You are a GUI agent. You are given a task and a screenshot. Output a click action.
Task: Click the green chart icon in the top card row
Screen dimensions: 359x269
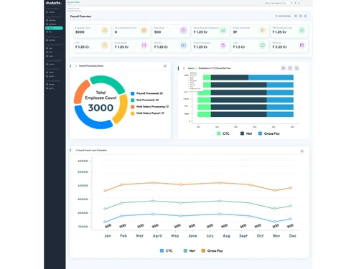click(223, 30)
